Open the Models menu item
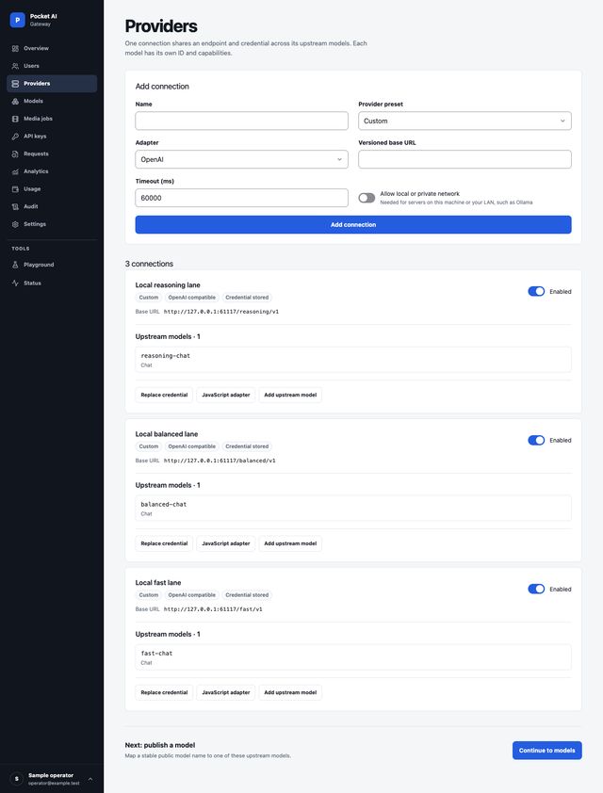 coord(52,101)
